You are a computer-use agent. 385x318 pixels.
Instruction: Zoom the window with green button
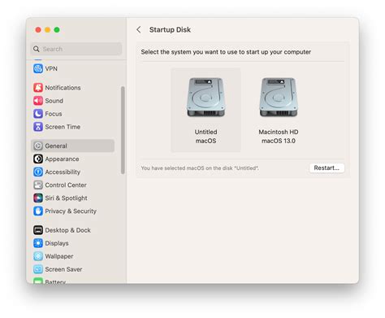(57, 30)
